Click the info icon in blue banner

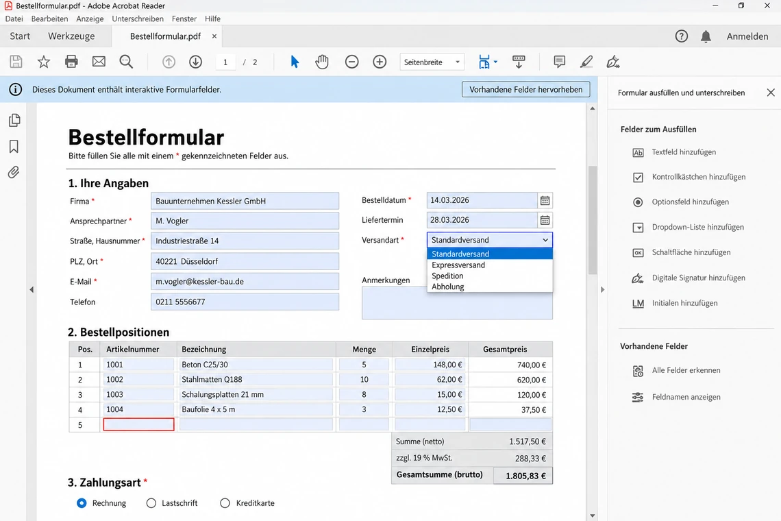16,90
